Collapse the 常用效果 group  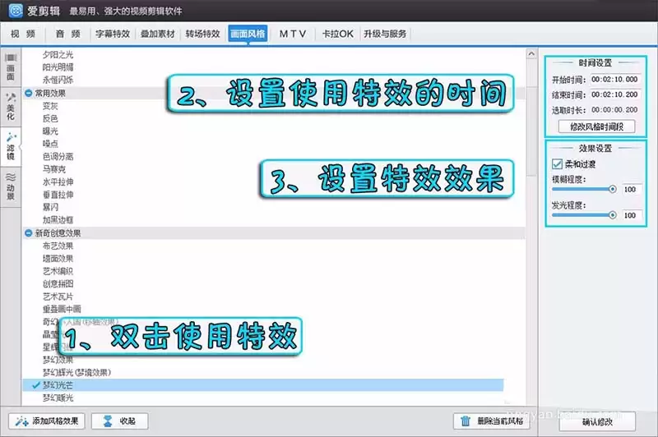[x=29, y=93]
